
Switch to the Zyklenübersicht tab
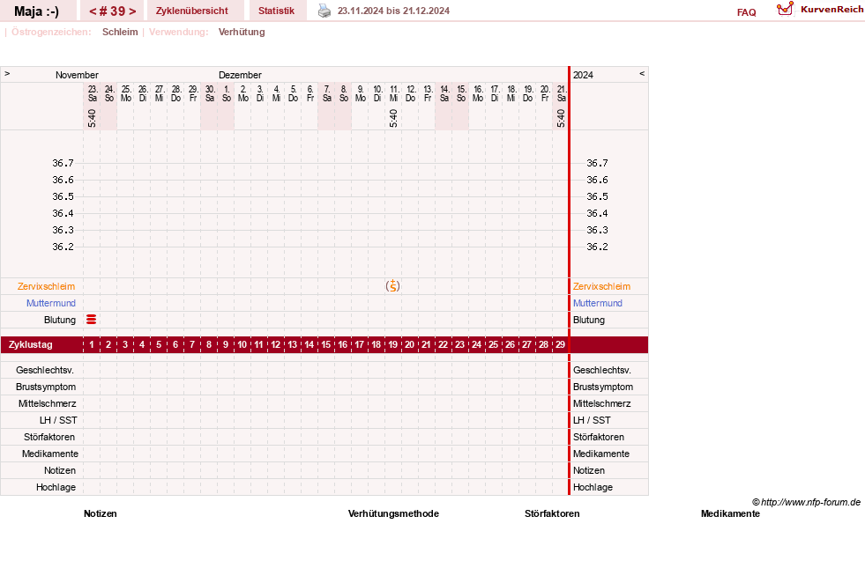click(192, 11)
